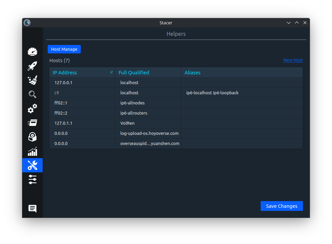The height and width of the screenshot is (244, 332).
Task: Click the Full Qualified column header
Action: 148,73
